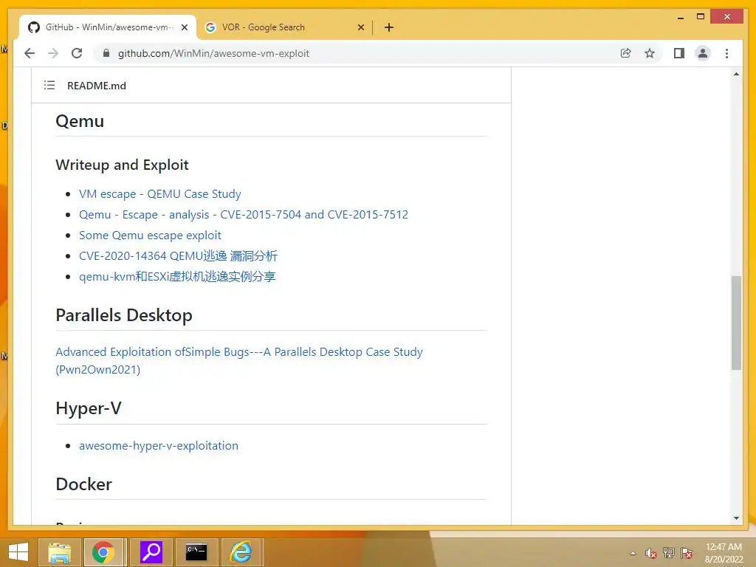Click the Qemu heading
This screenshot has height=567, width=756.
click(x=80, y=120)
